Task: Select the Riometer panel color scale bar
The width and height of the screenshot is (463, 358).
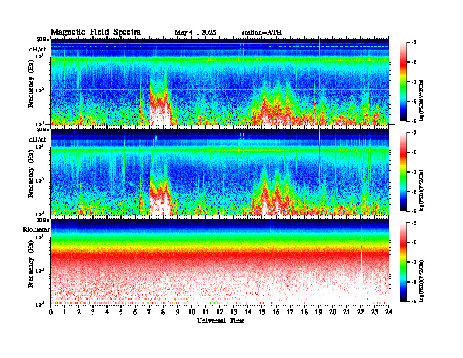Action: (x=403, y=262)
